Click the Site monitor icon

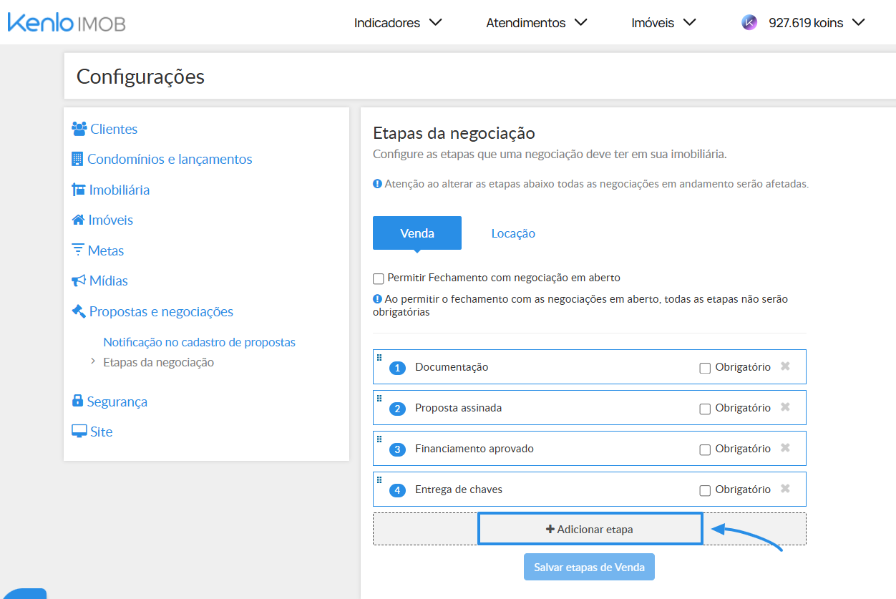coord(79,432)
